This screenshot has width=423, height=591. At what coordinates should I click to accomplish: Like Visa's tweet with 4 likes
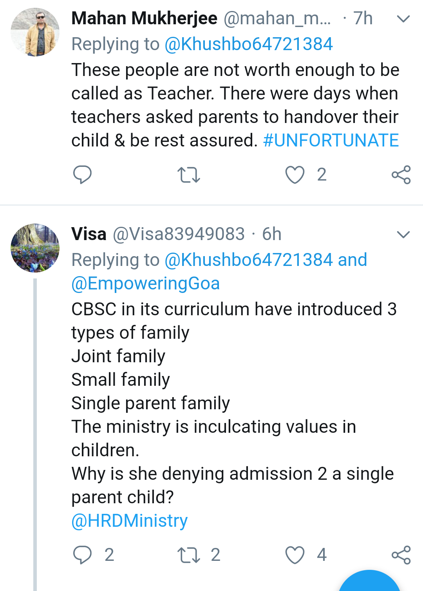295,555
